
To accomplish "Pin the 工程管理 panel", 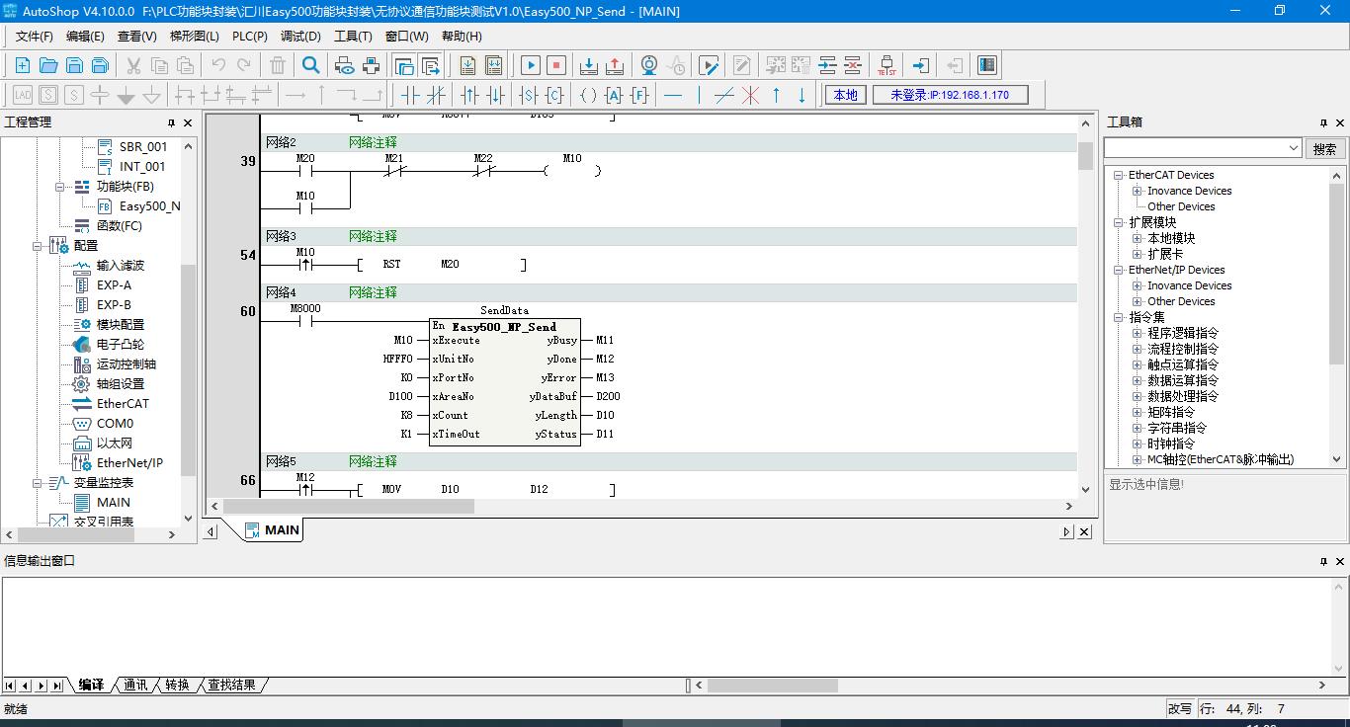I will 171,122.
